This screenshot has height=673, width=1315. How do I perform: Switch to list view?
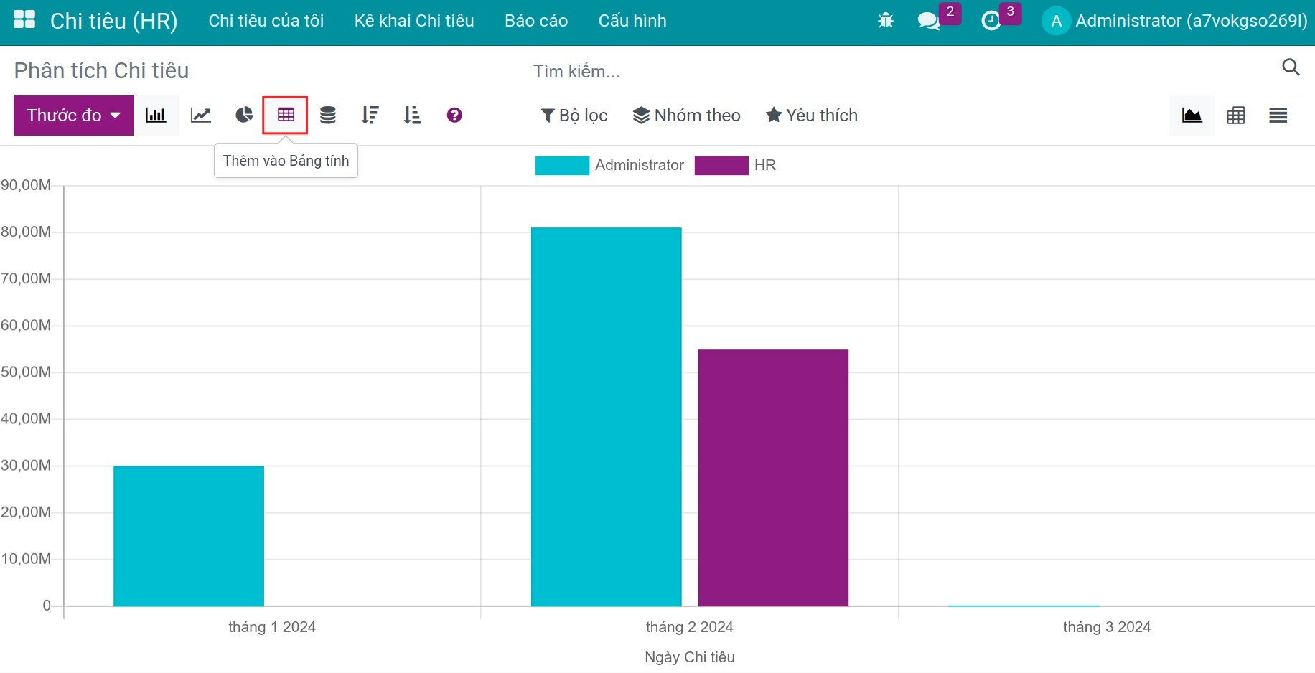pyautogui.click(x=1278, y=115)
